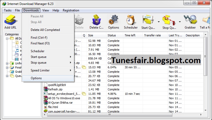
Task: Click the music category note icon
Action: (x=17, y=51)
